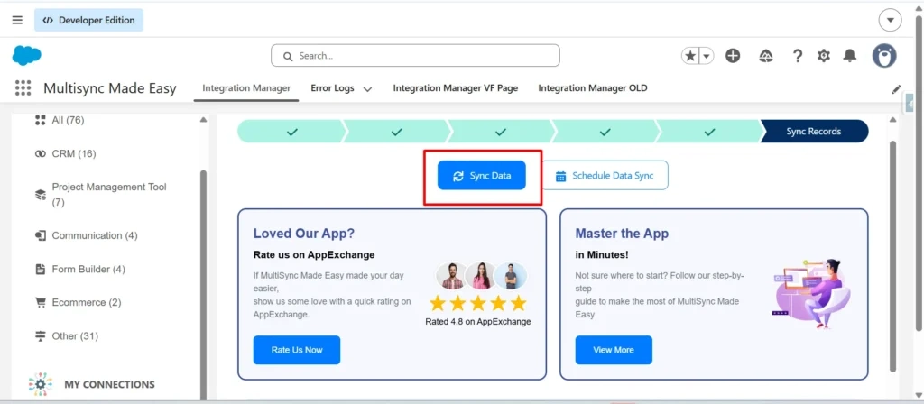Click the Other category signpost icon

40,336
